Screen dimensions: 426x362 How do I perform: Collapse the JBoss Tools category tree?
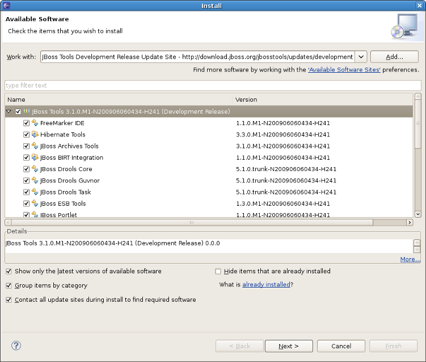coord(9,111)
